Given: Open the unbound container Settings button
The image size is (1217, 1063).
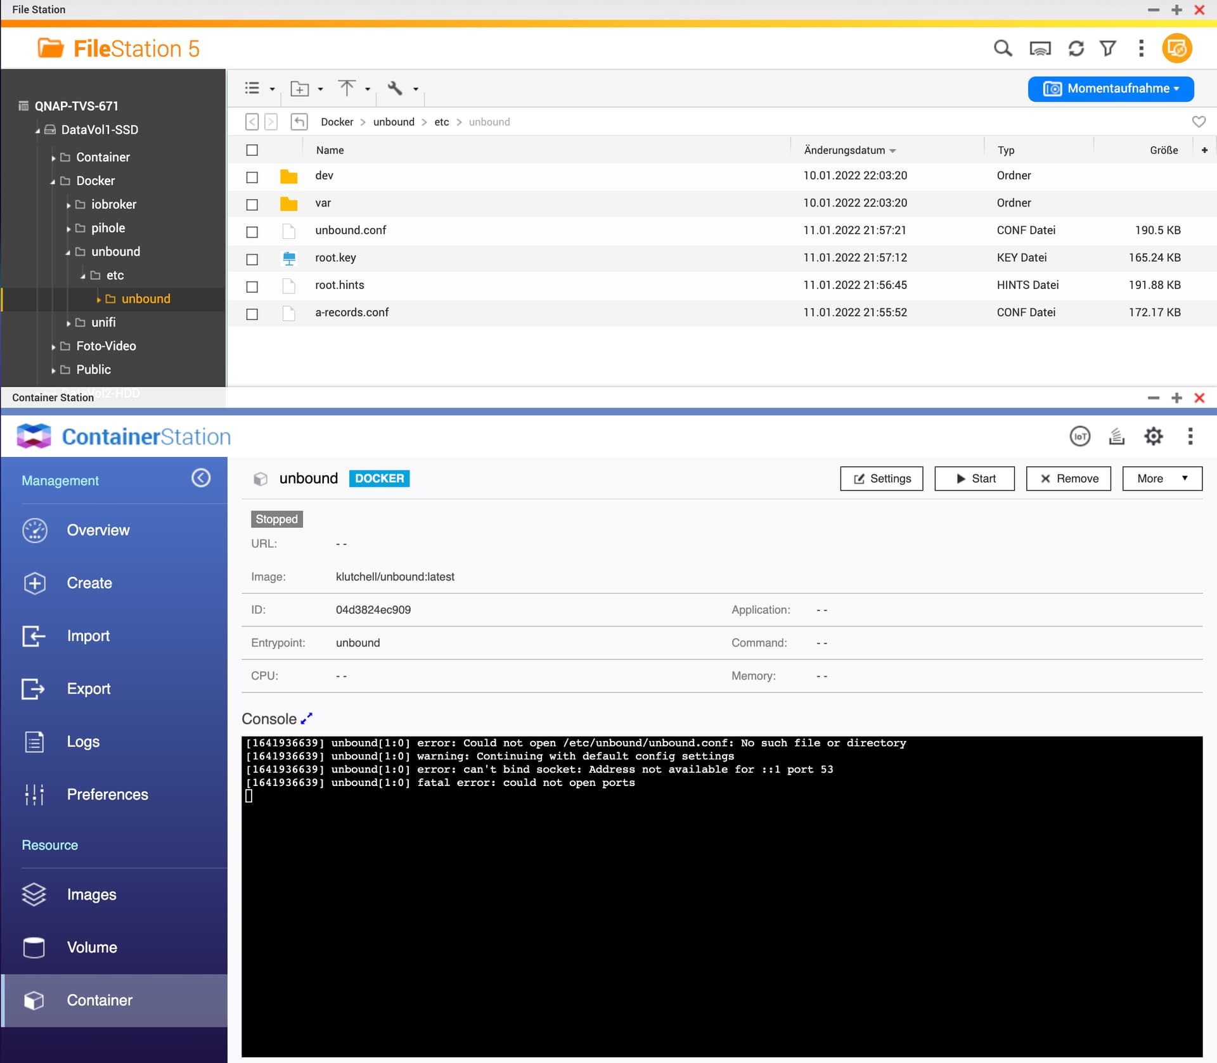Looking at the screenshot, I should pos(881,479).
